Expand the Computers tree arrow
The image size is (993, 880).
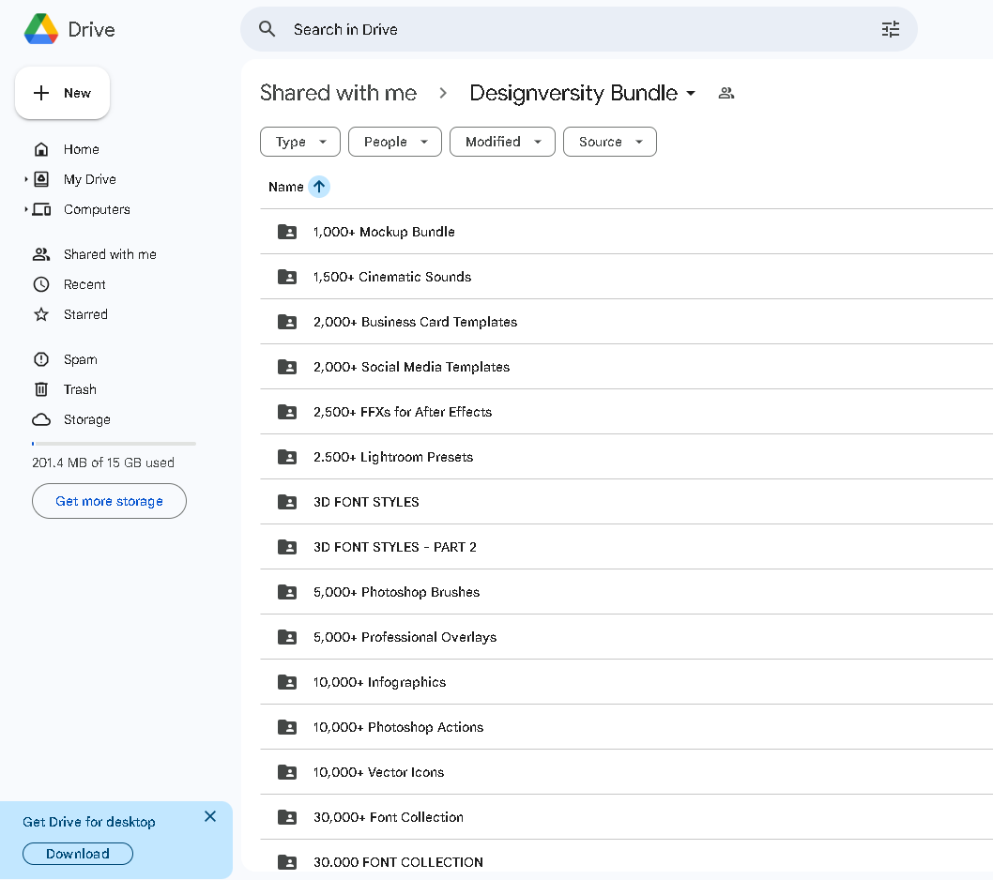(x=26, y=209)
